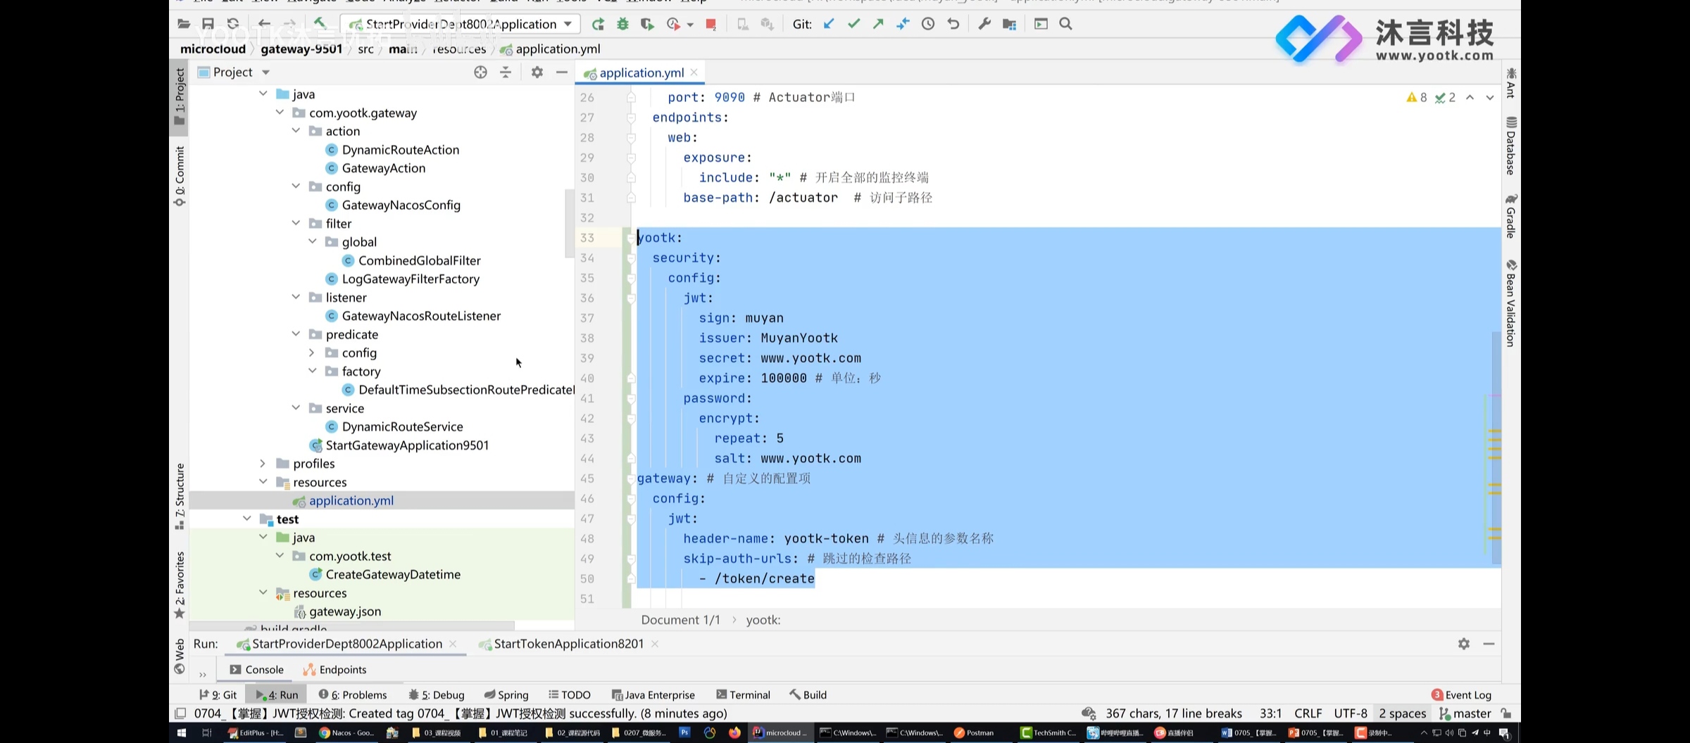Open GatewayNacosConfig class
This screenshot has width=1690, height=743.
[401, 205]
